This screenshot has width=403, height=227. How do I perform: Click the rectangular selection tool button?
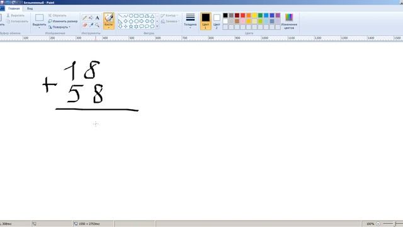(39, 18)
